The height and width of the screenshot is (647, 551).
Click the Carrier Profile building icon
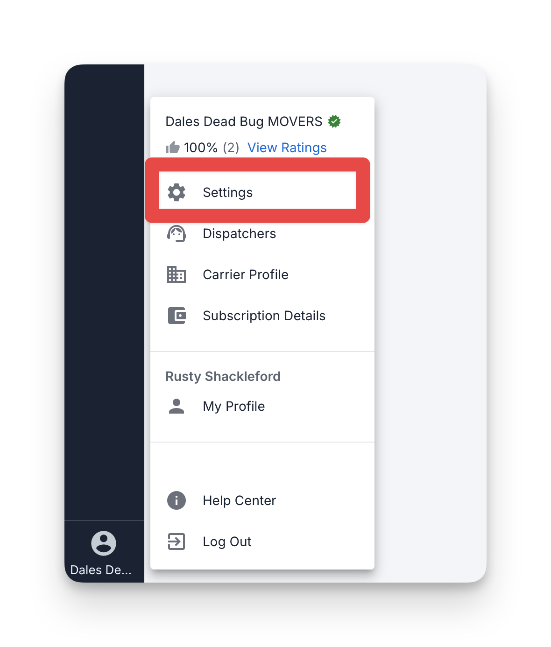(x=177, y=274)
